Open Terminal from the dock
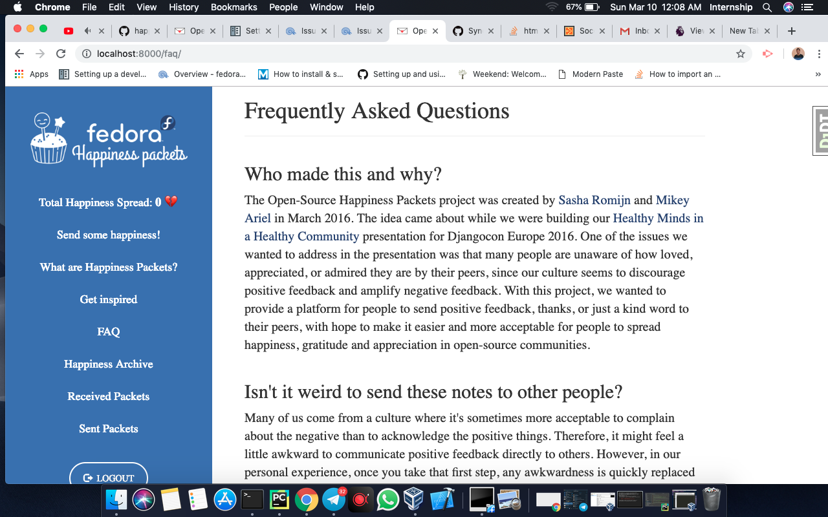Screen dimensions: 828x517 pyautogui.click(x=252, y=499)
